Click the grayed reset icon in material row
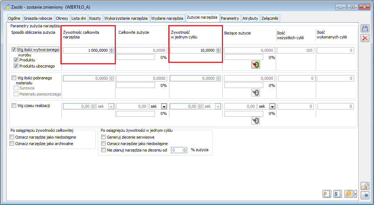The height and width of the screenshot is (205, 374). tap(255, 93)
